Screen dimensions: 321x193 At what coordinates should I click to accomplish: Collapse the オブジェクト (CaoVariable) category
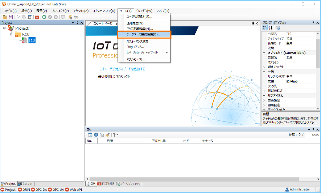tap(264, 53)
